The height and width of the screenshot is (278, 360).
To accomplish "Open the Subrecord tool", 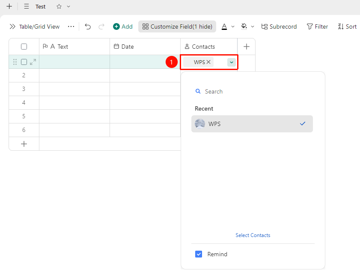I will coord(279,26).
